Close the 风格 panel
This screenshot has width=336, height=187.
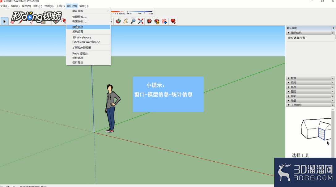pos(333,87)
